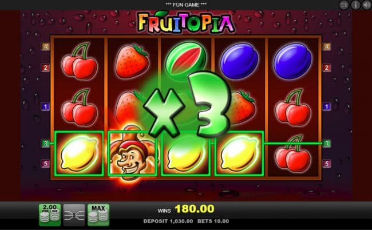Select left payline marker number 3
The image size is (372, 230).
[x=45, y=143]
